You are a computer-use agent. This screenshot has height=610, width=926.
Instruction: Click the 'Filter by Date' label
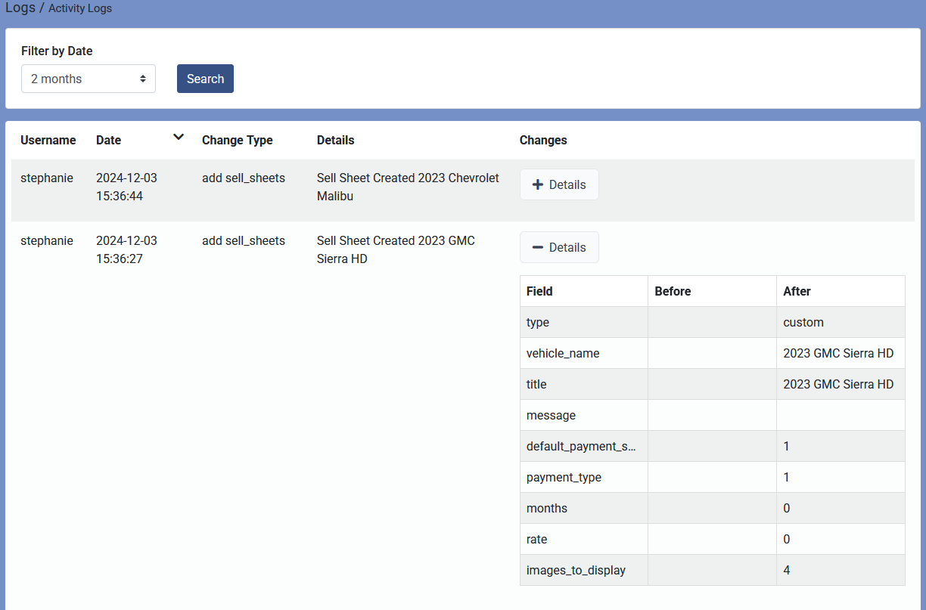click(x=57, y=51)
